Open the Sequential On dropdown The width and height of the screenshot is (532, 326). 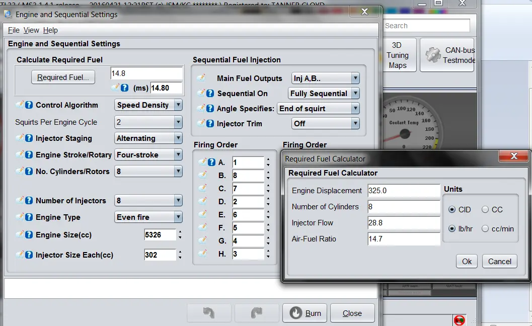click(324, 93)
